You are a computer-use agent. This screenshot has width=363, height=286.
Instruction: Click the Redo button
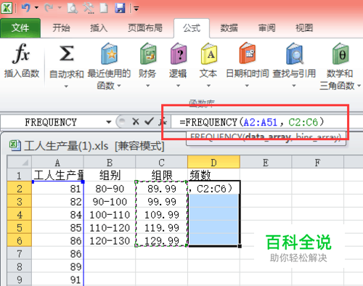coord(49,8)
